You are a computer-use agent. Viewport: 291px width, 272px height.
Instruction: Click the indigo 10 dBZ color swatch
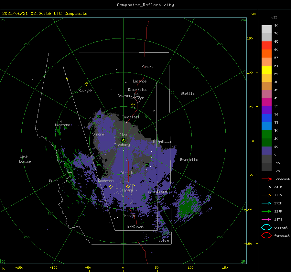(266, 151)
